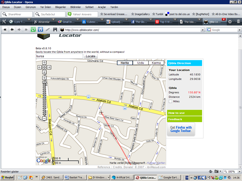Open the Donate! link
The width and height of the screenshot is (242, 181).
point(128,167)
